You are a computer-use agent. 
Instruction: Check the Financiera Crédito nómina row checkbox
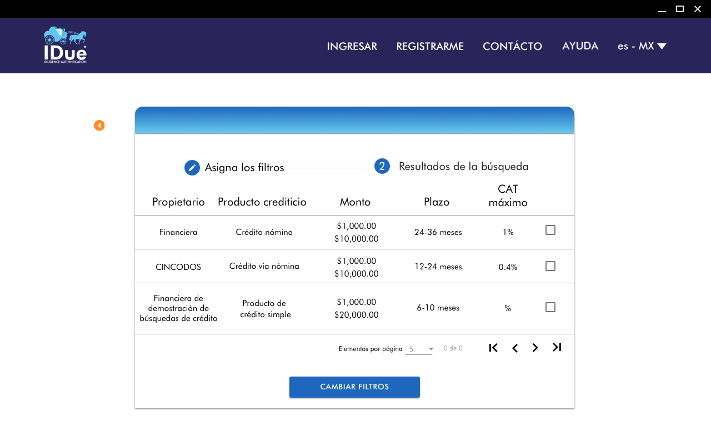coord(550,230)
